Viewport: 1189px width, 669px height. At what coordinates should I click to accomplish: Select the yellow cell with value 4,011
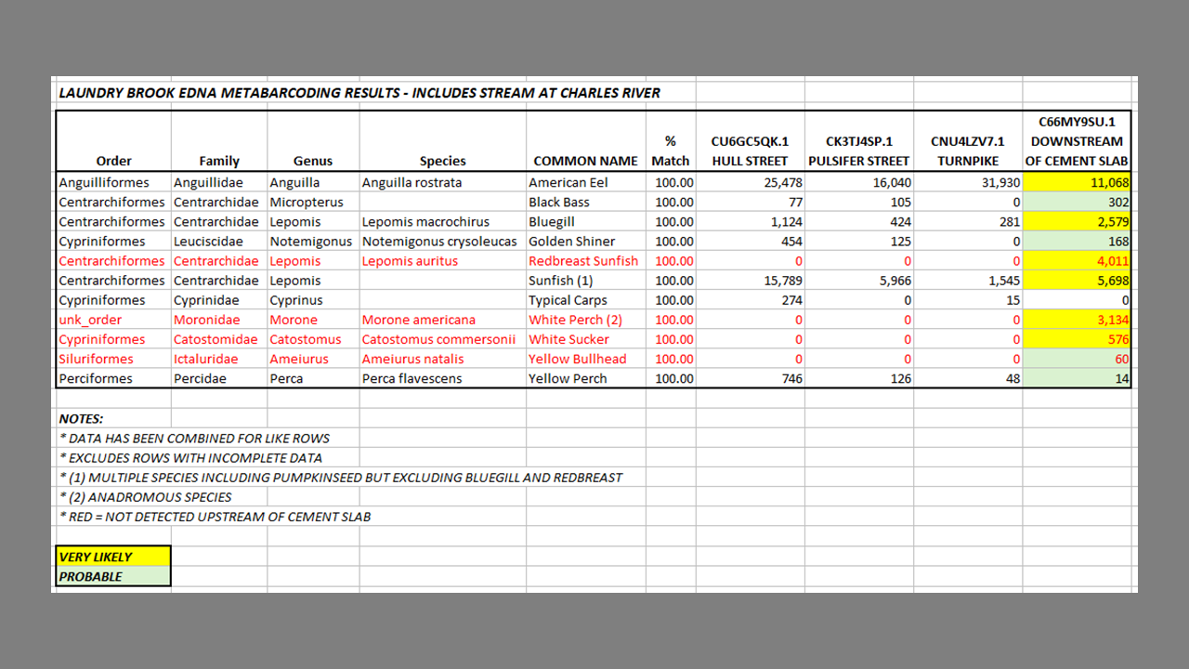1078,261
